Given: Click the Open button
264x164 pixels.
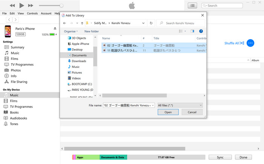Looking at the screenshot, I should coord(168,112).
